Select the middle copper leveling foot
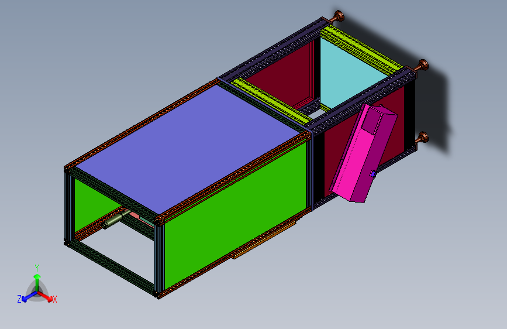Screen dimensions: 507x329 [422, 66]
